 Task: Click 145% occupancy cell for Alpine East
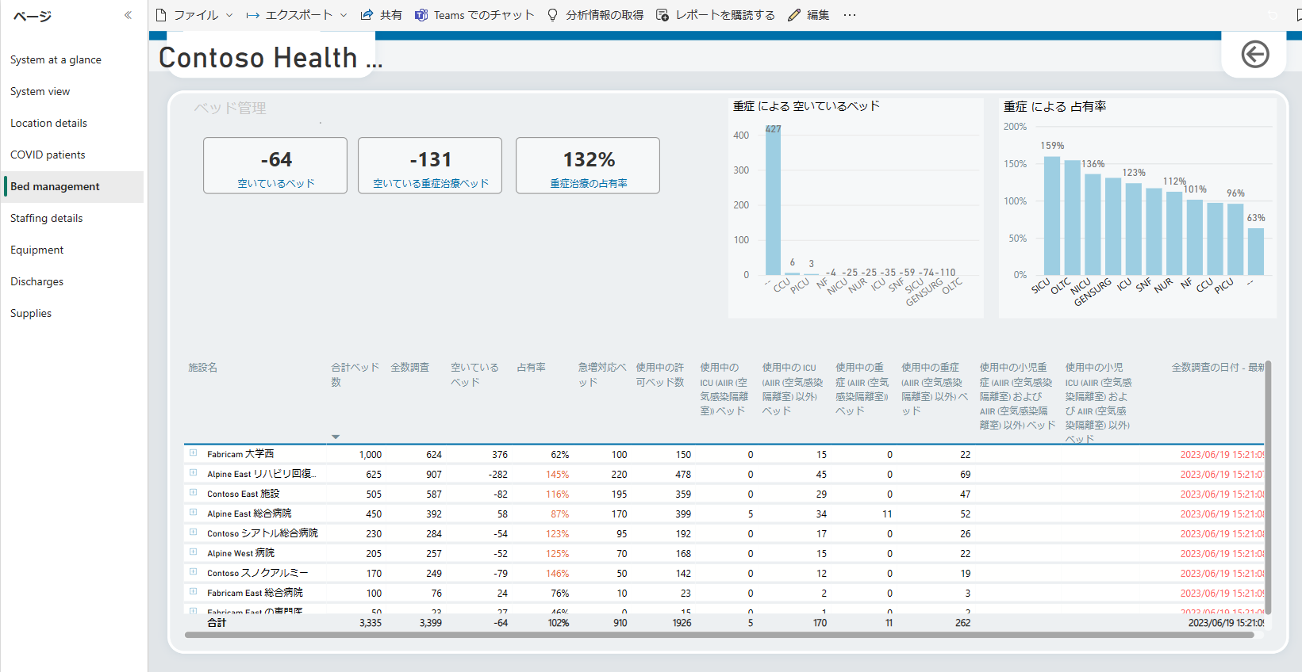(x=557, y=474)
